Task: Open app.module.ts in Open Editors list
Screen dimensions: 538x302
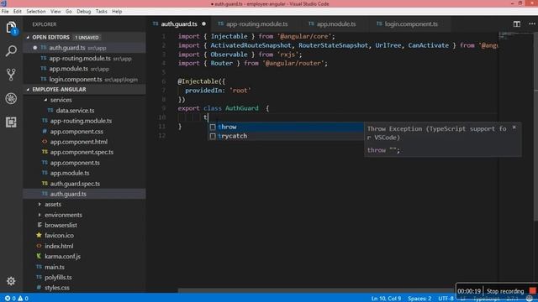Action: [84, 69]
